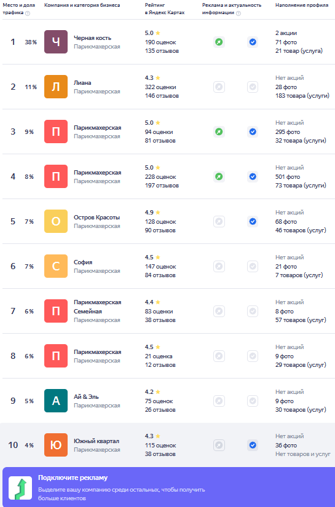335x507 pixels.
Task: Click the green advertising icon for Черная кость
Action: tap(219, 42)
